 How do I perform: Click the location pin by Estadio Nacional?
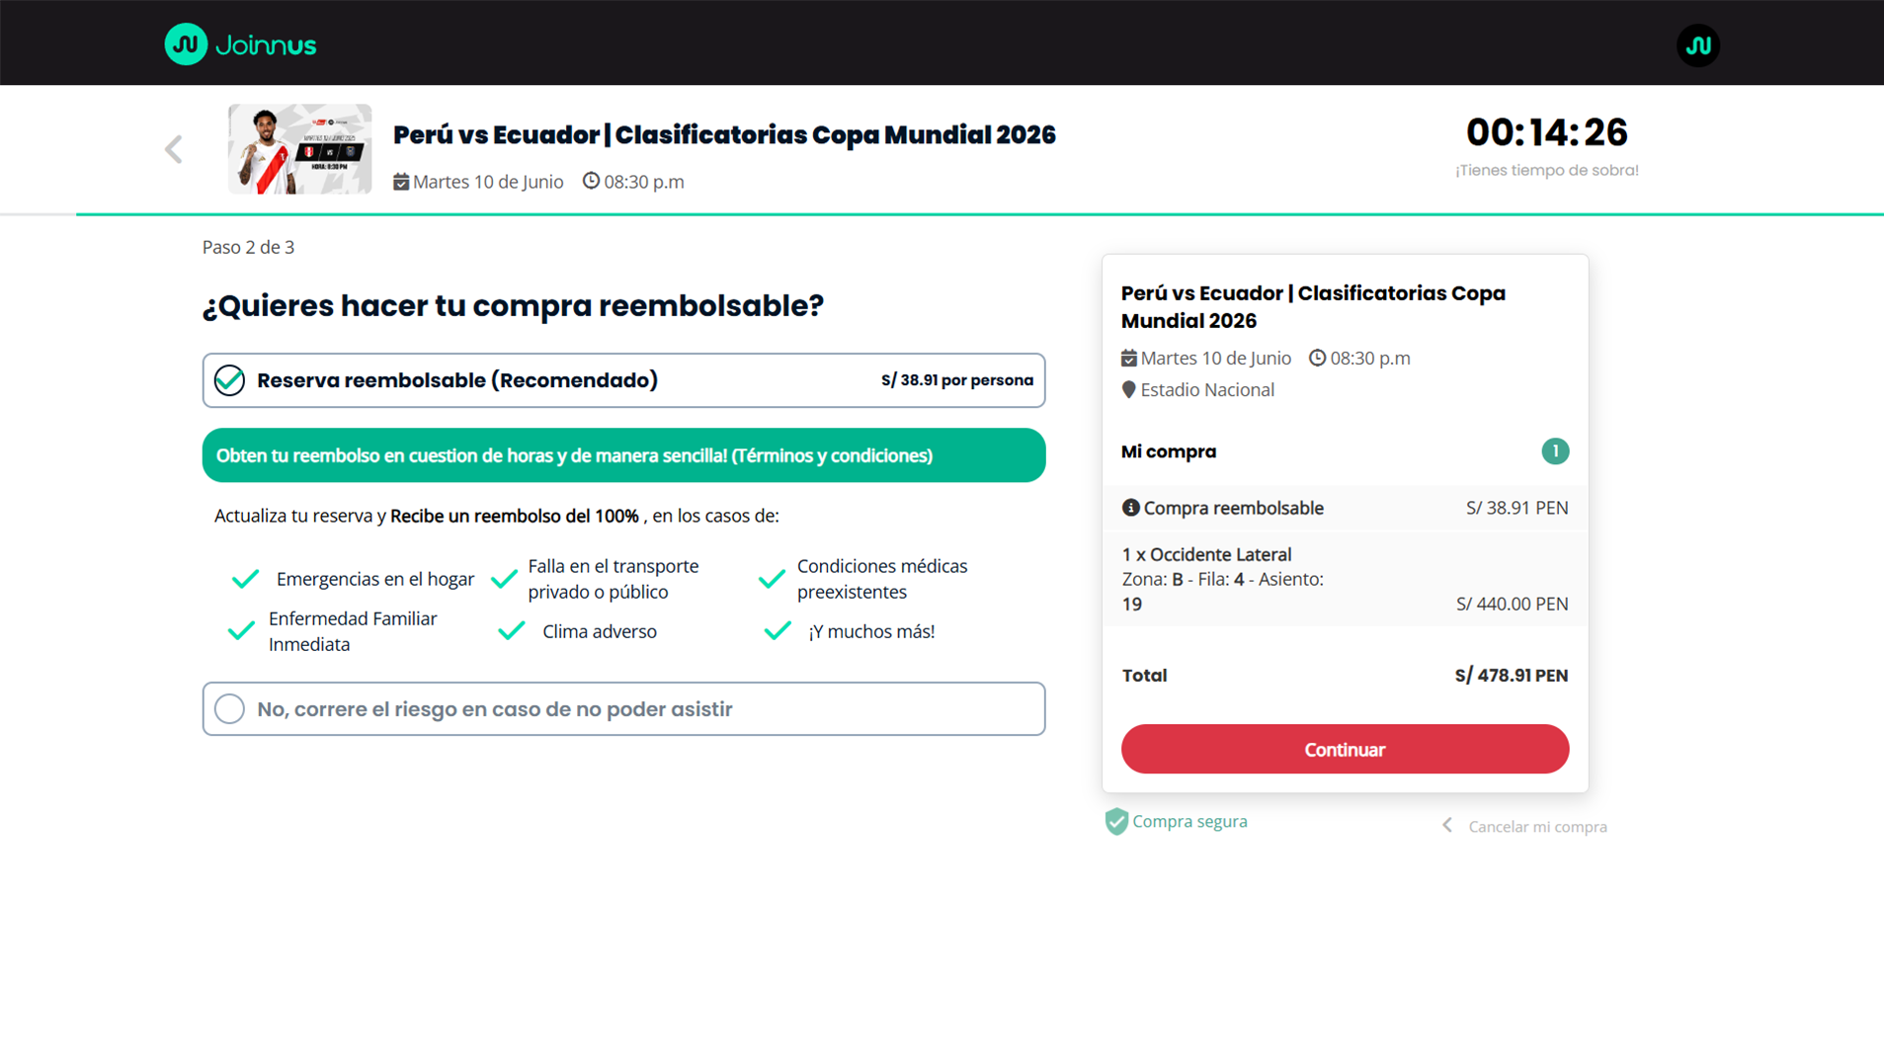tap(1128, 390)
